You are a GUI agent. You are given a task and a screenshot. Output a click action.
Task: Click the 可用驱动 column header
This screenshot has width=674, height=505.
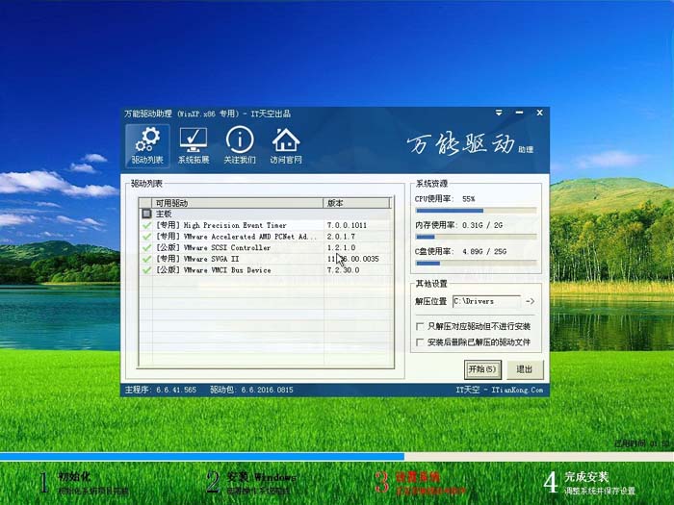231,203
